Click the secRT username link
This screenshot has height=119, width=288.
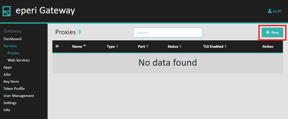click(x=277, y=11)
